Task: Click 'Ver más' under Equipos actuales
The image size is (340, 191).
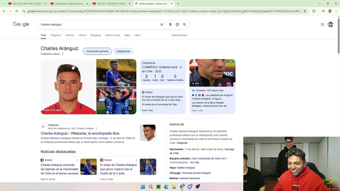Action: tap(194, 162)
